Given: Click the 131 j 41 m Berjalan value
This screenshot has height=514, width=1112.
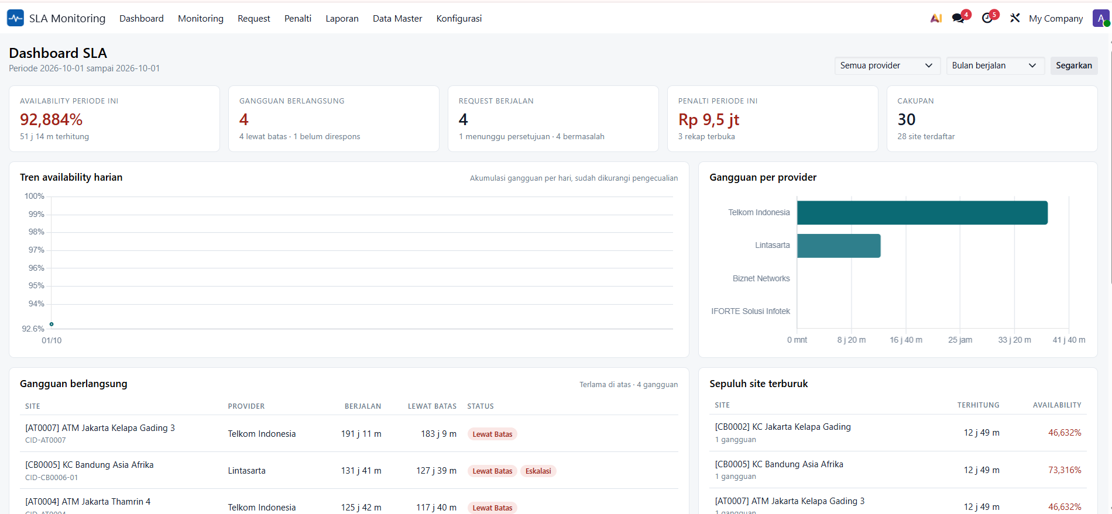Looking at the screenshot, I should pyautogui.click(x=361, y=471).
